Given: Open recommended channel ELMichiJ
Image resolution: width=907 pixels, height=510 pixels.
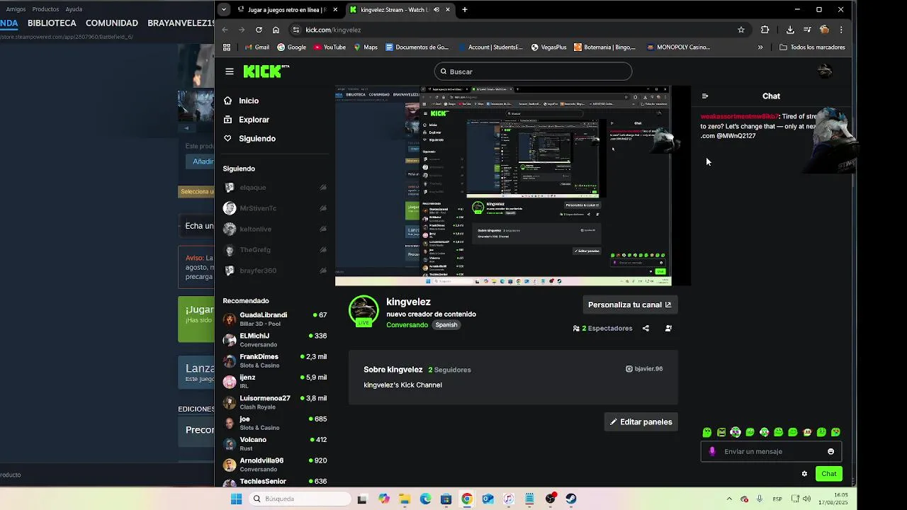Looking at the screenshot, I should (275, 340).
